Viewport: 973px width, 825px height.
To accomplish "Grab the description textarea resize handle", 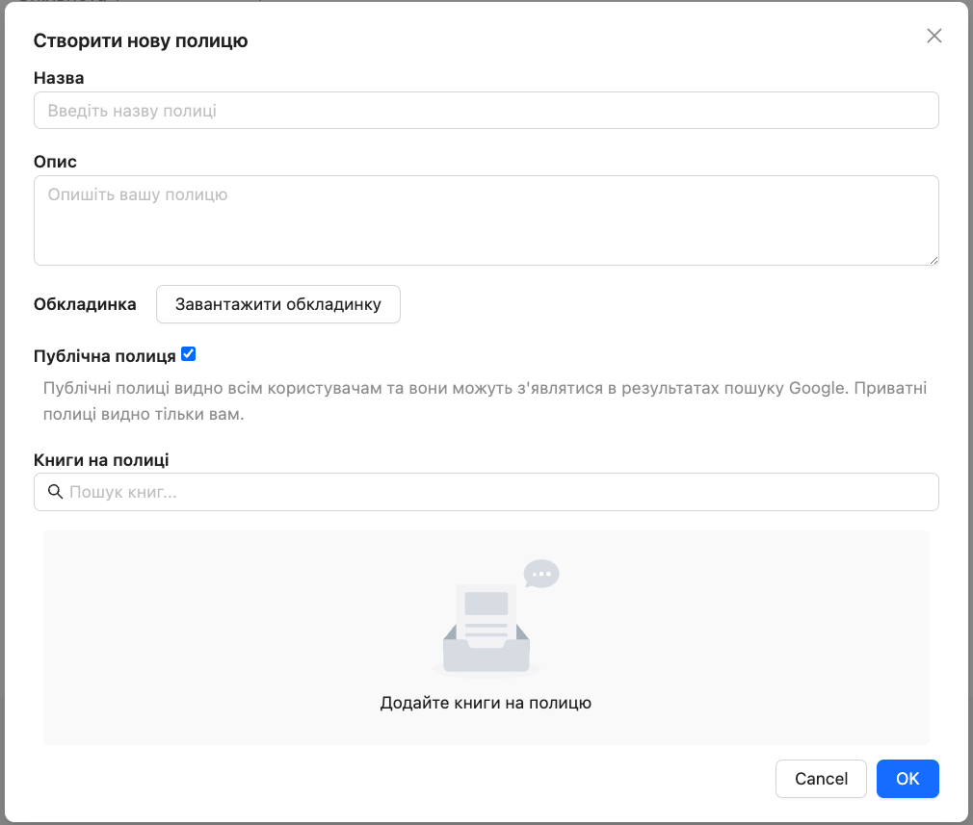I will [x=934, y=261].
